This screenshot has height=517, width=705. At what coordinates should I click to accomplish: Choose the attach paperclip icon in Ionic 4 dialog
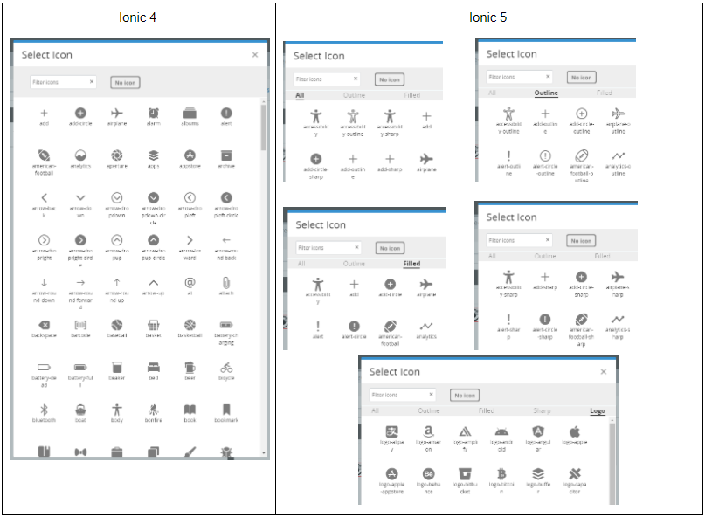[226, 283]
